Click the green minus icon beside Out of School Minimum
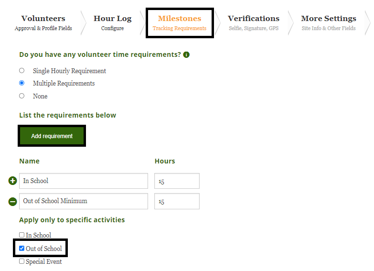 coord(13,202)
